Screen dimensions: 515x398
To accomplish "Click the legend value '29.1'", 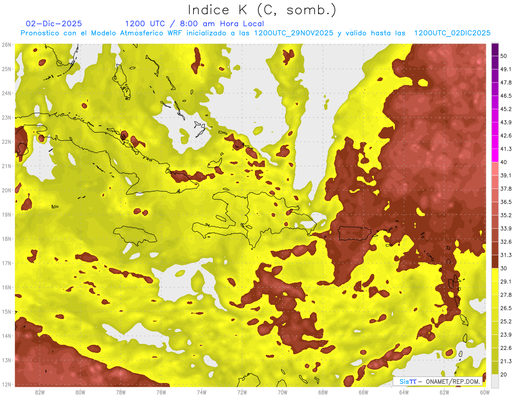I will click(506, 282).
